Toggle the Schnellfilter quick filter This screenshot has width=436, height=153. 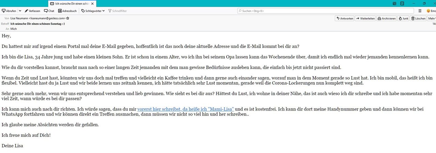point(117,11)
